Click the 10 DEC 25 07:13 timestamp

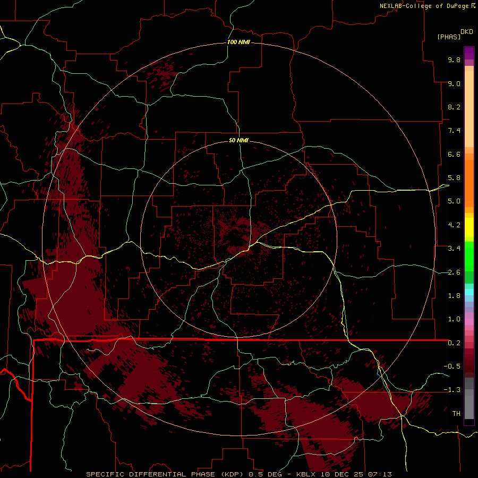click(x=356, y=474)
